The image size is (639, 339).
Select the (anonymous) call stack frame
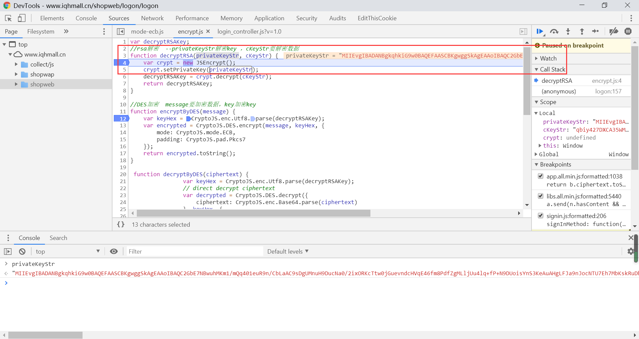pos(581,91)
